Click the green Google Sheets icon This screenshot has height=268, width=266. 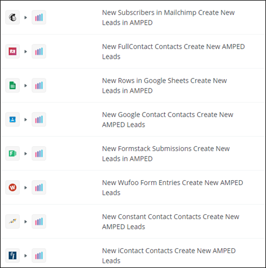tap(13, 86)
